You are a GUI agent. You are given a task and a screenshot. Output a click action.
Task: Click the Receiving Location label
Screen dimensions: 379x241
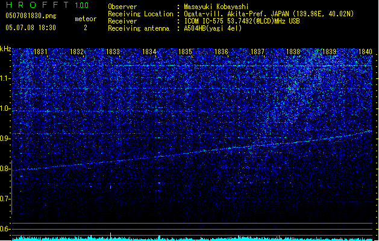[140, 14]
